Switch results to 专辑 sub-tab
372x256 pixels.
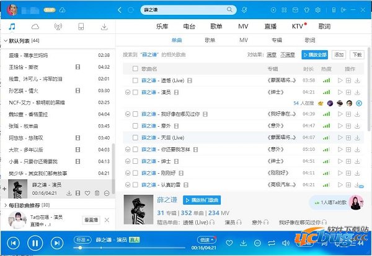pyautogui.click(x=277, y=40)
